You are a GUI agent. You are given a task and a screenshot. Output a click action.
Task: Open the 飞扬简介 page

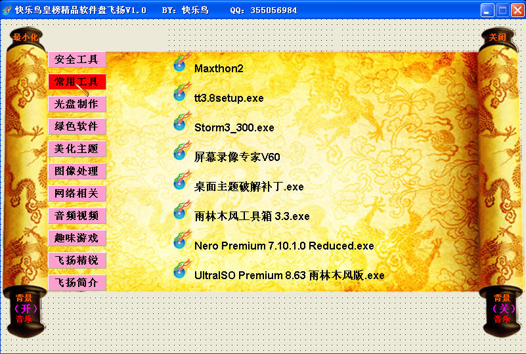(77, 283)
